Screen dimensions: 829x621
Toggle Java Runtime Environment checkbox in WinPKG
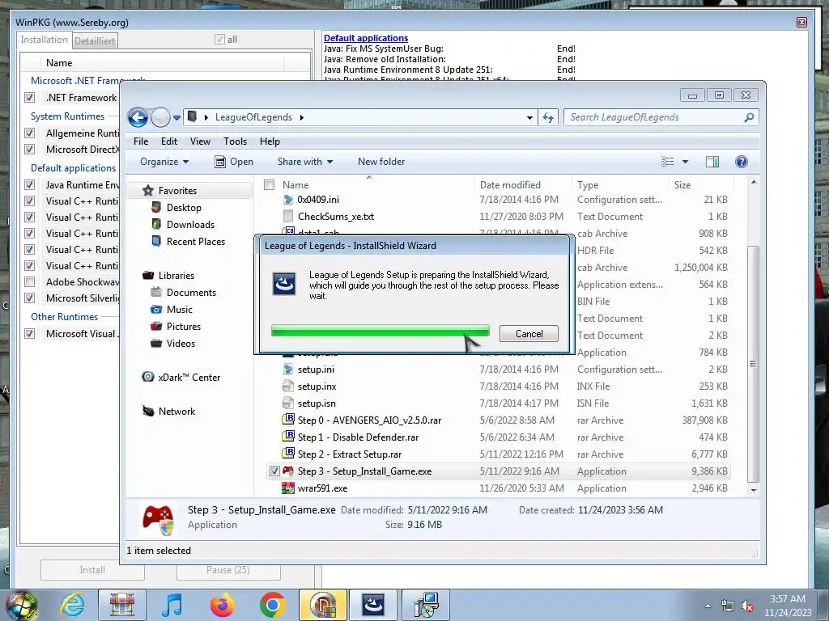30,185
